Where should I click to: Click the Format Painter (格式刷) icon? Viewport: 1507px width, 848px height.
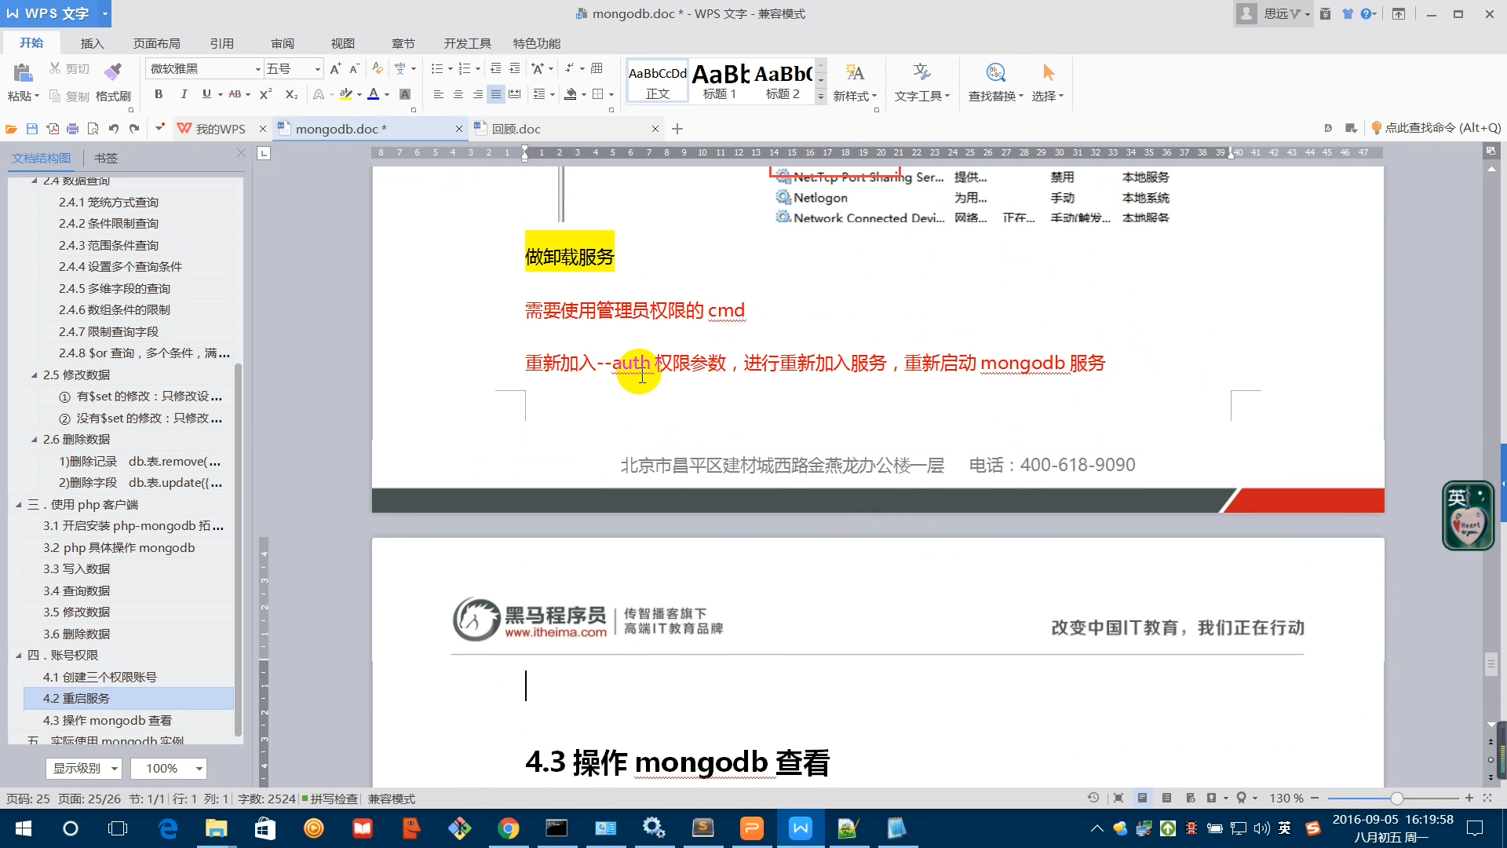point(113,73)
